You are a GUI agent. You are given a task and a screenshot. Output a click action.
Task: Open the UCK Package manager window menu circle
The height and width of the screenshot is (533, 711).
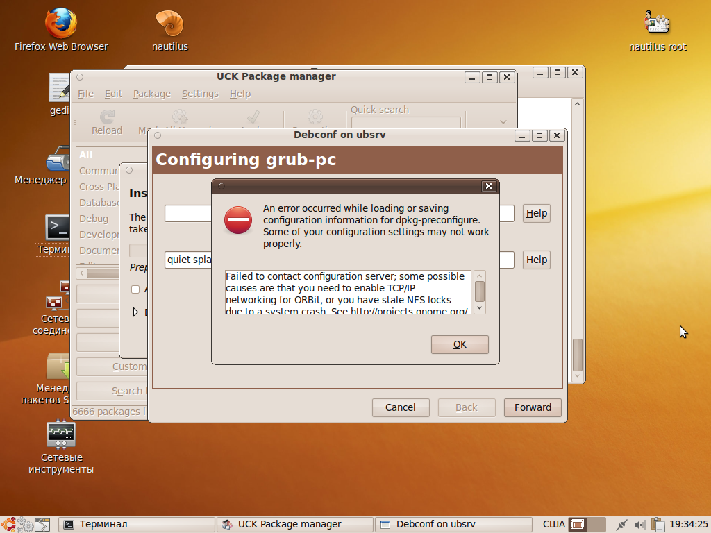[x=80, y=77]
